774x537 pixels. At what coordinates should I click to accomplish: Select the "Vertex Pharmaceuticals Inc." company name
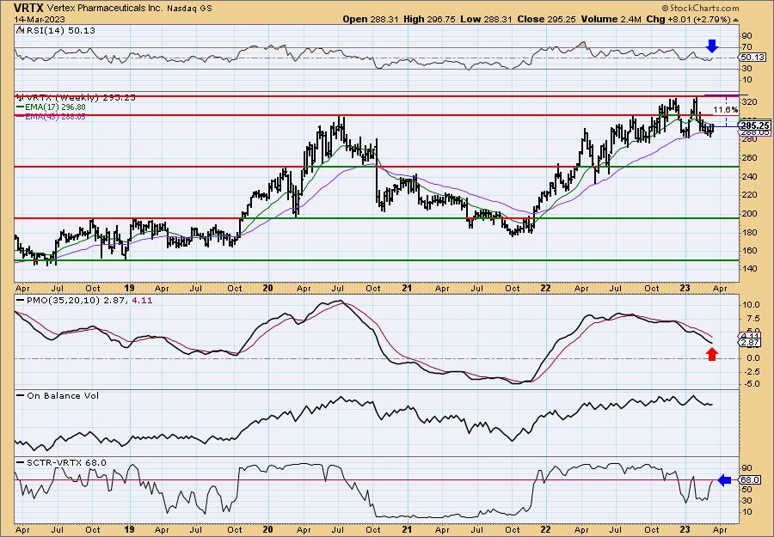coord(104,9)
